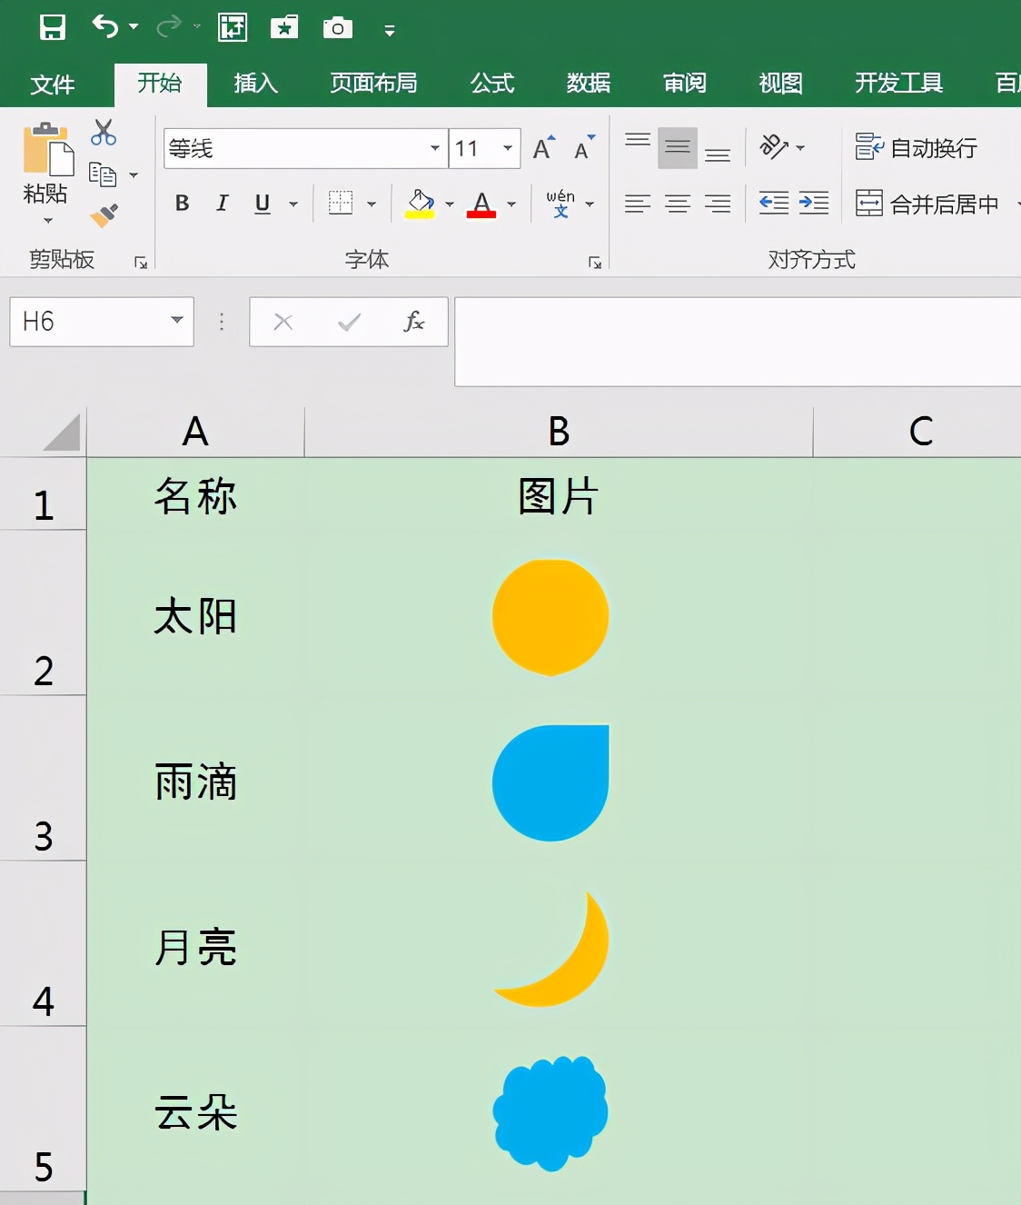Switch to the 页面布局 tab
This screenshot has height=1205, width=1021.
coord(373,84)
